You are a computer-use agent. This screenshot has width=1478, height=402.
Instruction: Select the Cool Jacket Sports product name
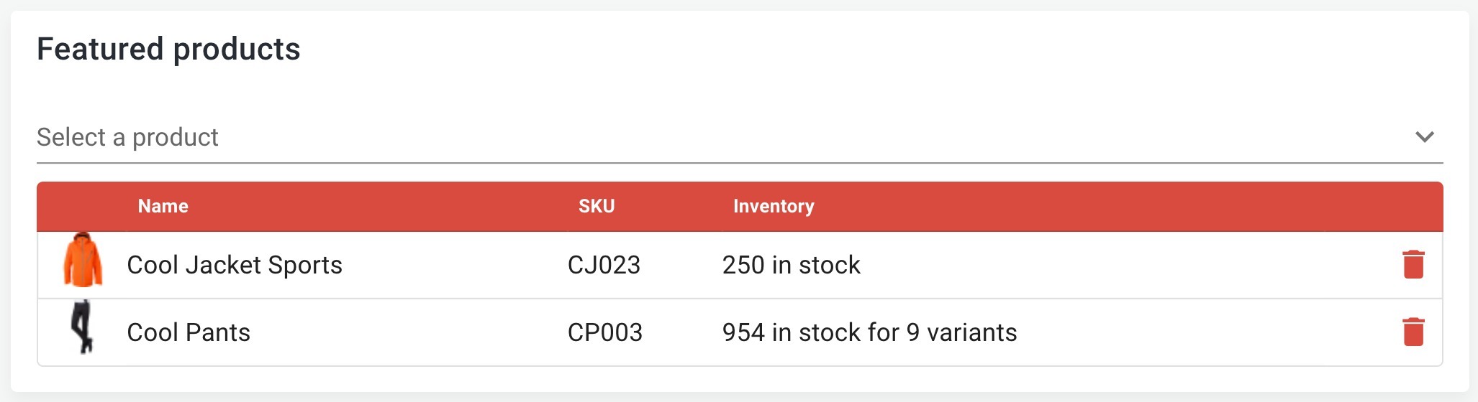(235, 265)
